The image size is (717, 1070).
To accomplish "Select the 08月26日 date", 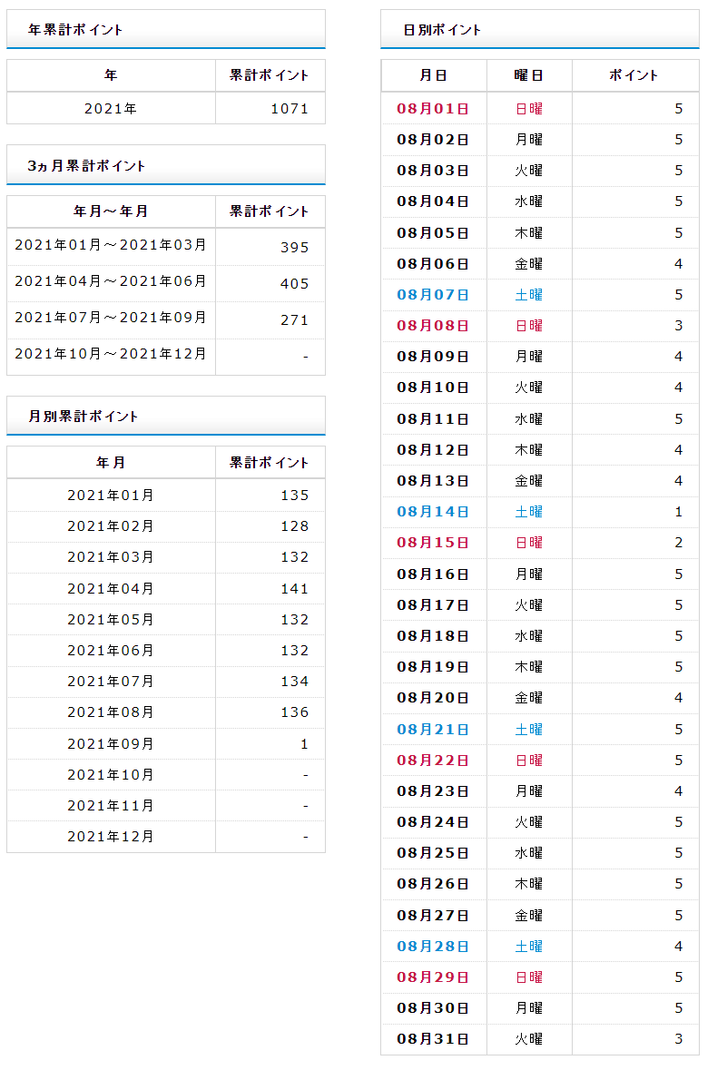I will tap(433, 884).
